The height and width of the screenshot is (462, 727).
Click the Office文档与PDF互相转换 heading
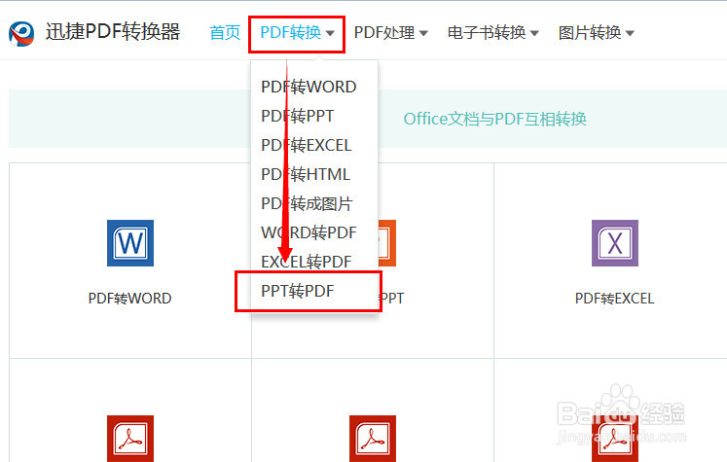494,119
